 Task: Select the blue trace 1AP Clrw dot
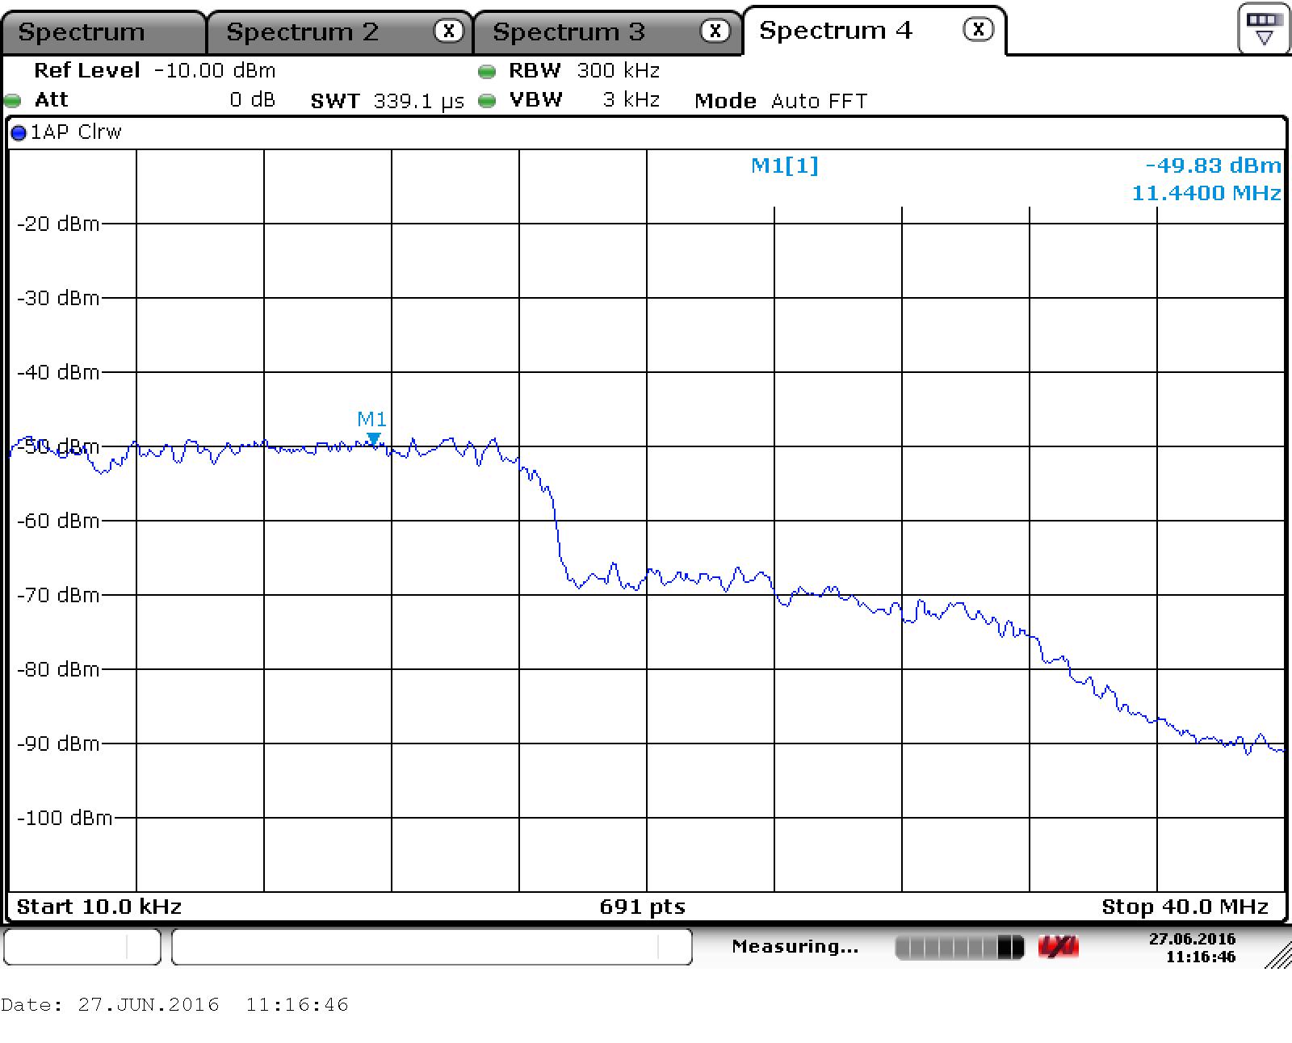[x=19, y=133]
